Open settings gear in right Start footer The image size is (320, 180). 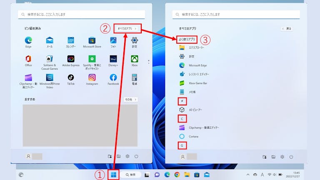click(x=282, y=157)
